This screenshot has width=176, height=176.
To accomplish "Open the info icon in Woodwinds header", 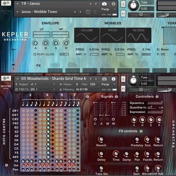I will 113,79.
